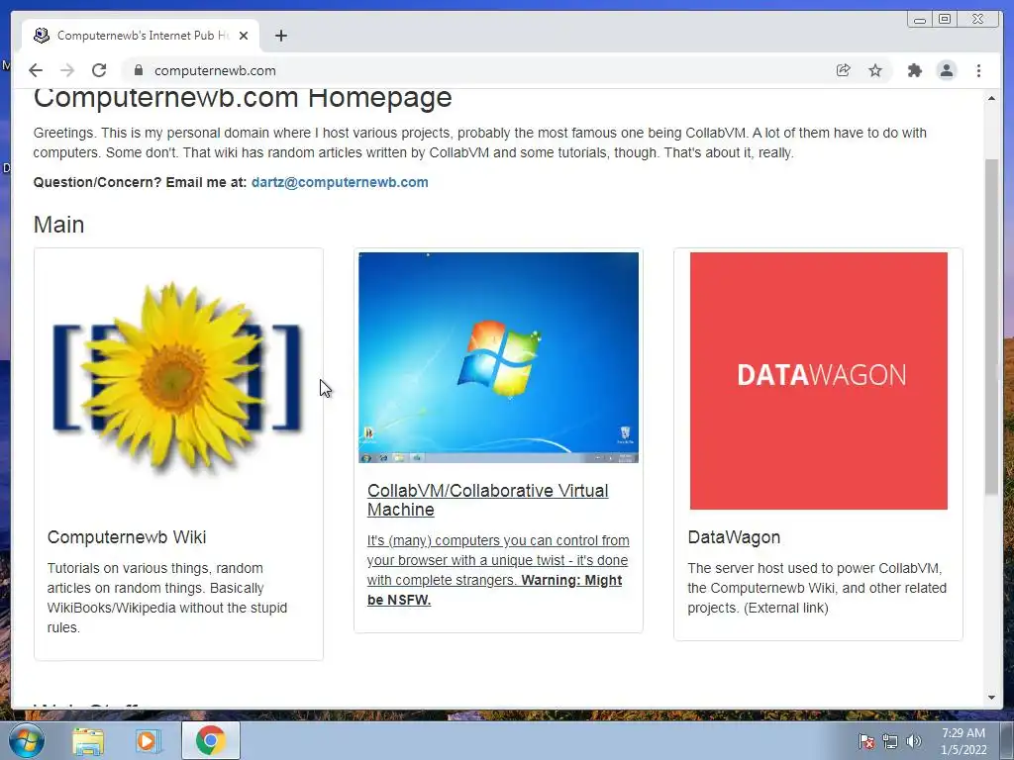Email dartz@computernewb.com link
Image resolution: width=1014 pixels, height=760 pixels.
click(340, 182)
